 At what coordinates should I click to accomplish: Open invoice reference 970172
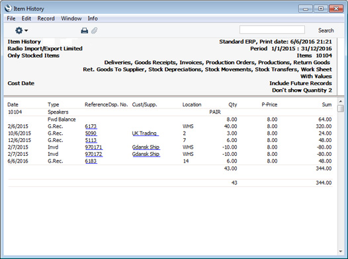[x=94, y=154]
